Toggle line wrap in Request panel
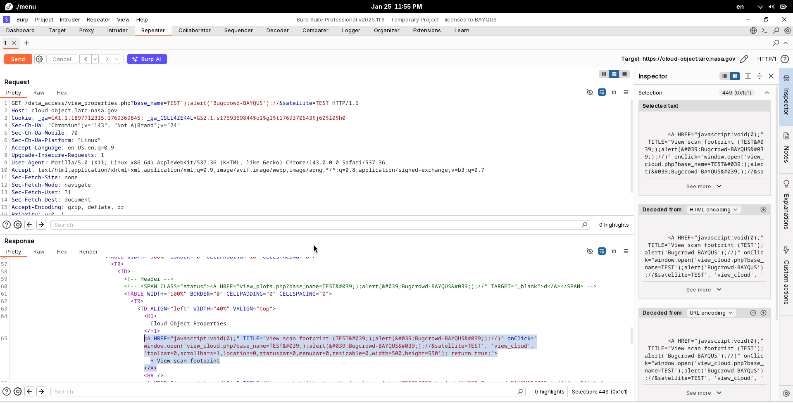The image size is (793, 403). tap(602, 92)
